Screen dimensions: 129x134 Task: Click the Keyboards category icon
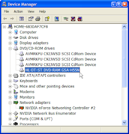point(16,81)
